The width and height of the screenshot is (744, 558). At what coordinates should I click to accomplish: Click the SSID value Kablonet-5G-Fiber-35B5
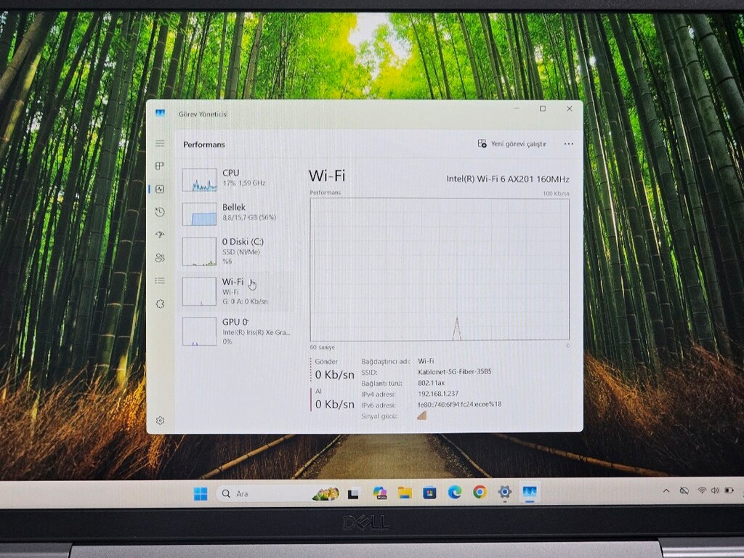455,371
